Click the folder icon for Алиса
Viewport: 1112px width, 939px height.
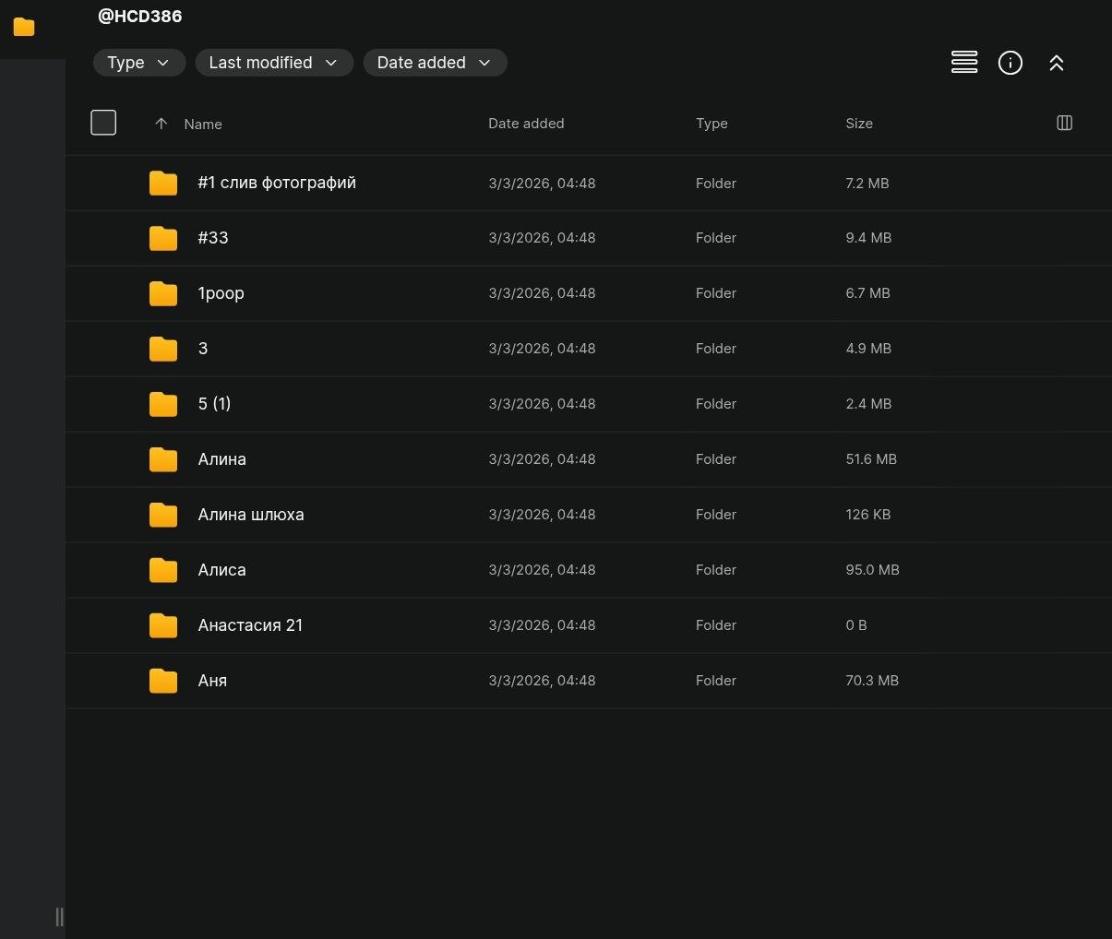pos(163,570)
